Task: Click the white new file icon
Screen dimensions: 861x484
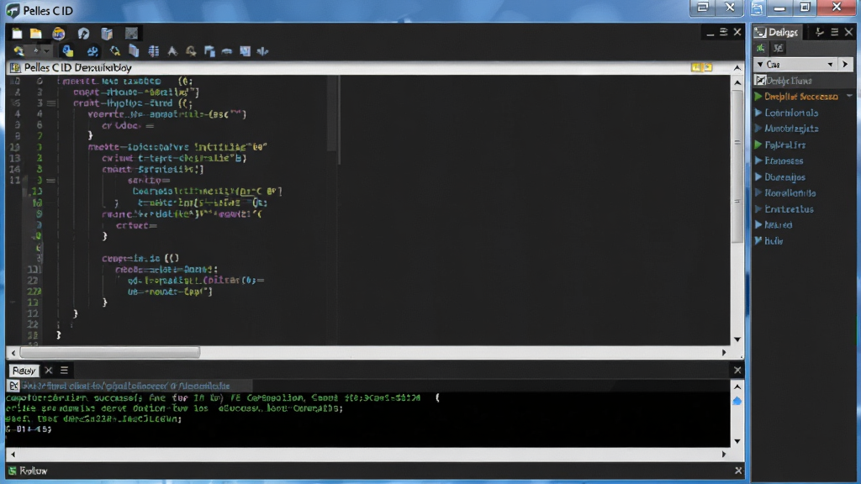Action: coord(17,34)
